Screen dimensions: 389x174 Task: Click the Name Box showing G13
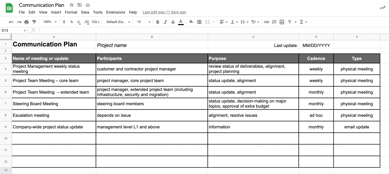(x=13, y=30)
